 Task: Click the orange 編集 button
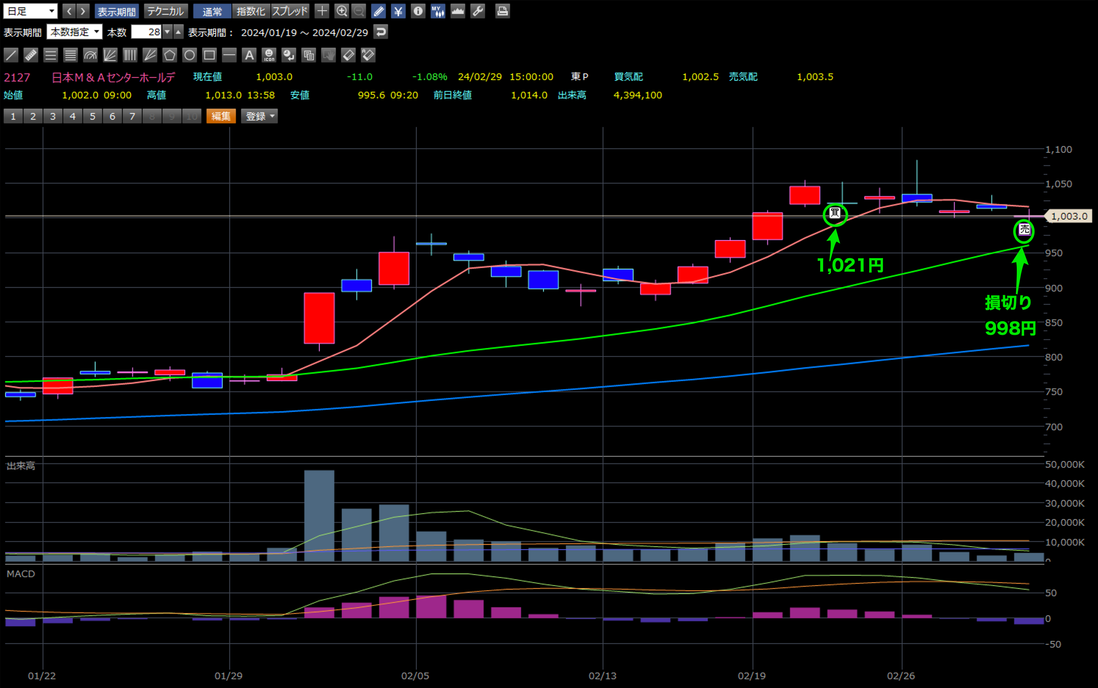(221, 116)
